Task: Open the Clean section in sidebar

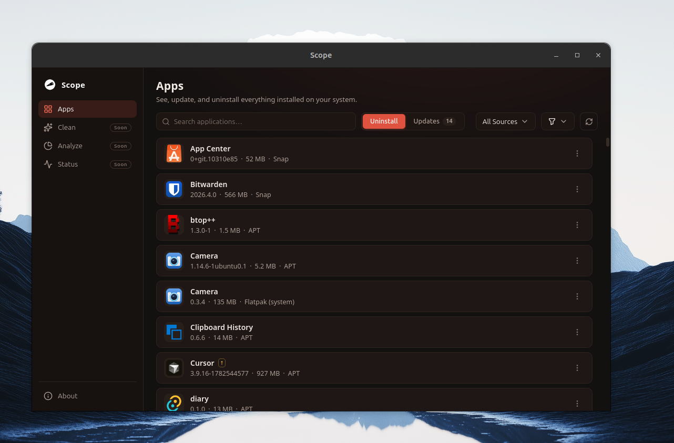Action: [87, 127]
